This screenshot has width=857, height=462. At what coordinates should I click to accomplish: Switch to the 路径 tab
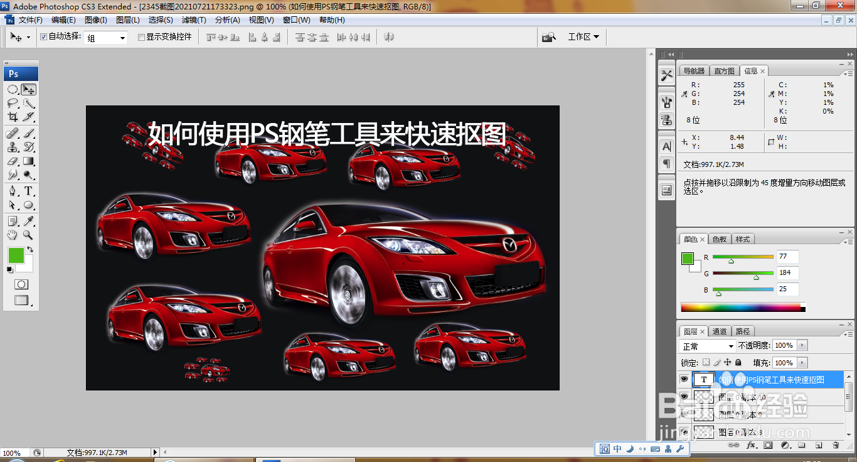pyautogui.click(x=743, y=331)
